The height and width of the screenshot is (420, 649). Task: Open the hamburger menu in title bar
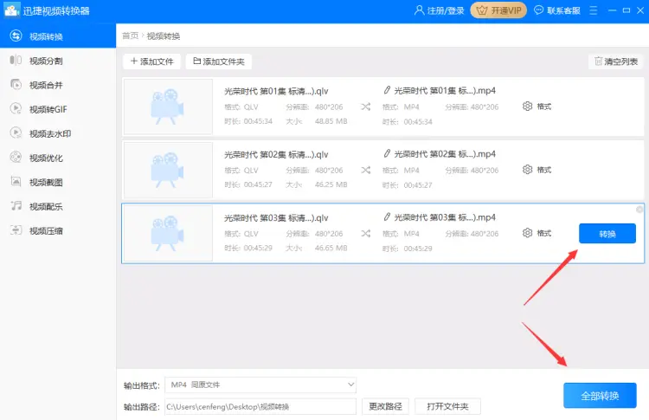[x=593, y=10]
